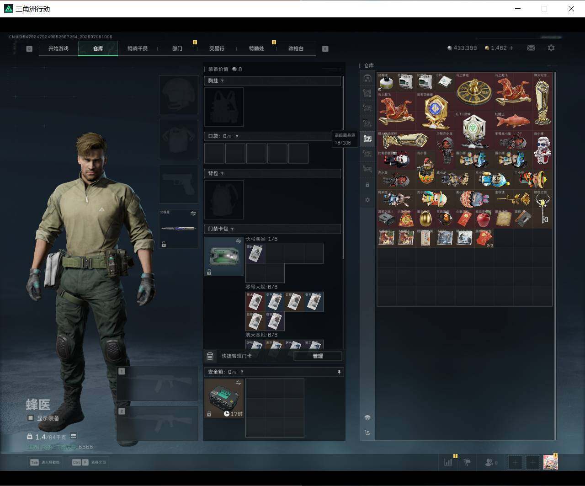Open the player avatar in bottom-right
This screenshot has width=585, height=486.
coord(551,462)
